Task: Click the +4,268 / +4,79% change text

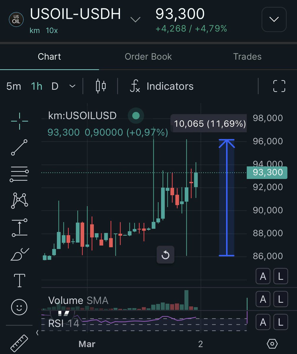Action: coord(191,29)
